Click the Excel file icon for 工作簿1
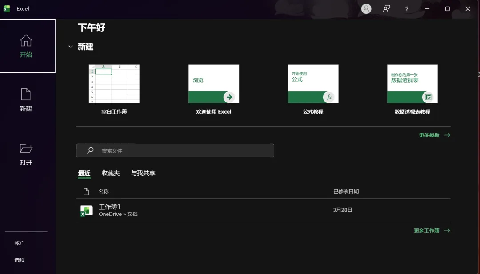The height and width of the screenshot is (274, 480). point(86,211)
